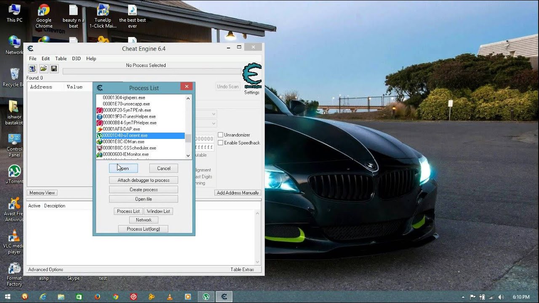Click Open button in Process List dialog

(123, 168)
